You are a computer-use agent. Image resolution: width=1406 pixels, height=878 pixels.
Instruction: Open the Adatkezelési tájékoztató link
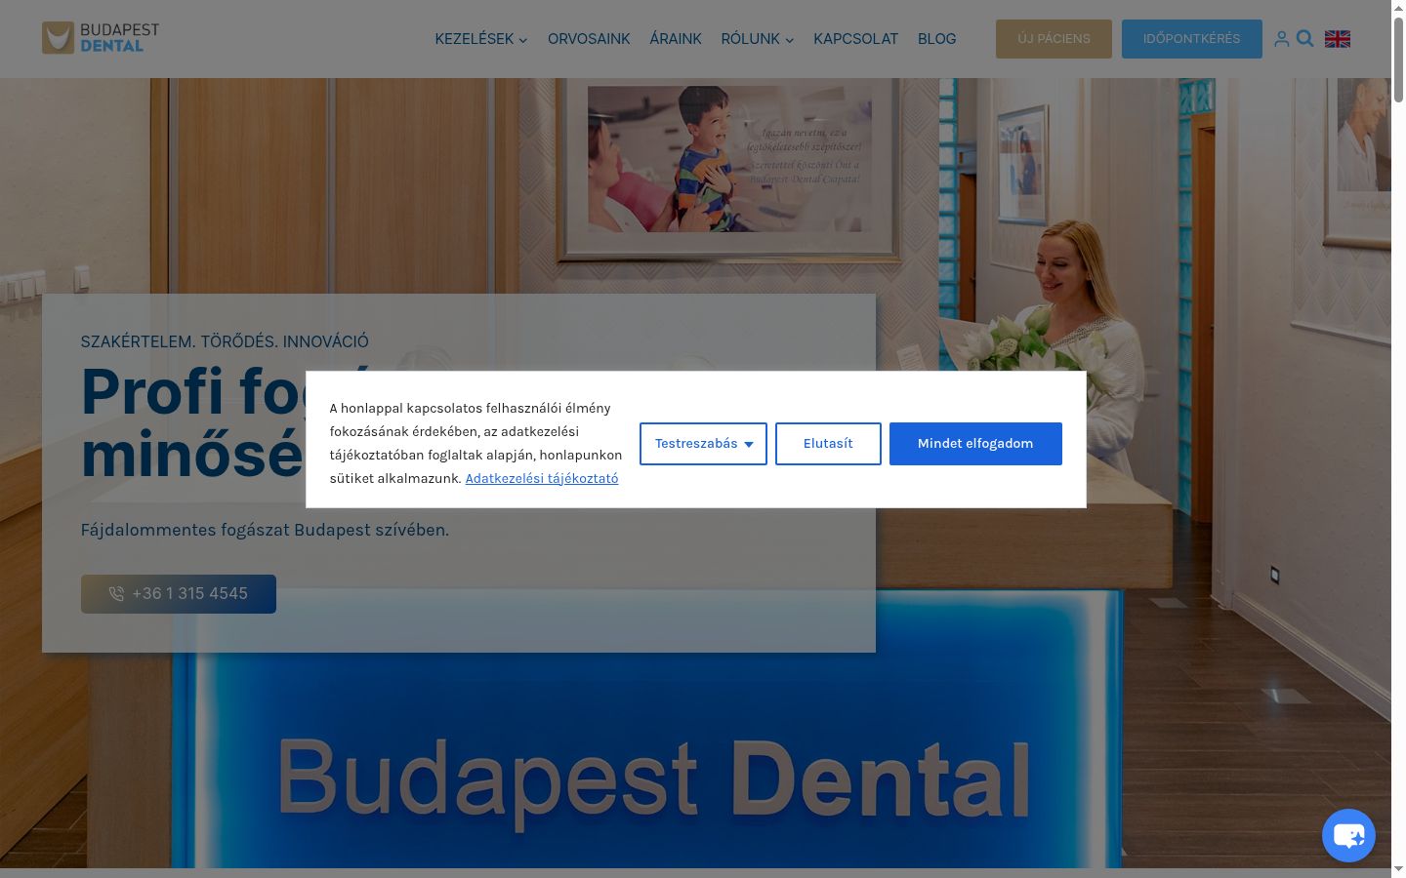pyautogui.click(x=542, y=478)
